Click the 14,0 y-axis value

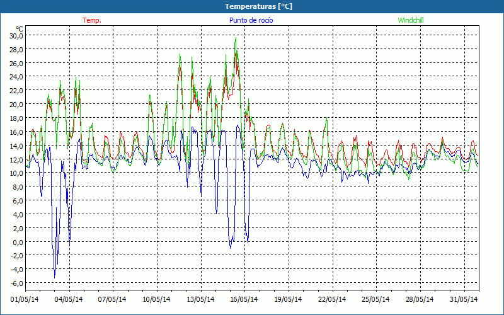tap(16, 146)
